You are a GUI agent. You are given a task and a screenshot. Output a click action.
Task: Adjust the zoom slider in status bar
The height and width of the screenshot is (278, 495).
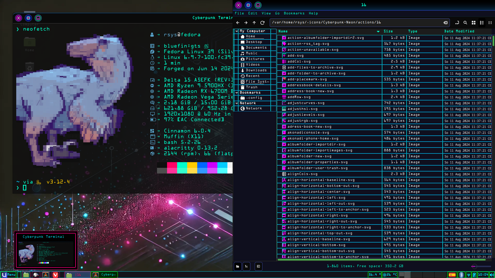click(481, 266)
